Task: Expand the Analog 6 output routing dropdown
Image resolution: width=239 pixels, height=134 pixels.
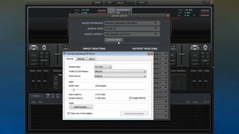Action: coord(161,78)
